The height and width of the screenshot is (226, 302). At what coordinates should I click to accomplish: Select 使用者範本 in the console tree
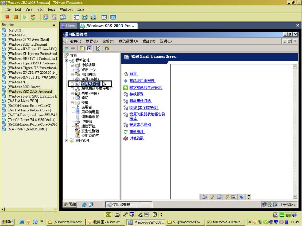[x=90, y=136]
